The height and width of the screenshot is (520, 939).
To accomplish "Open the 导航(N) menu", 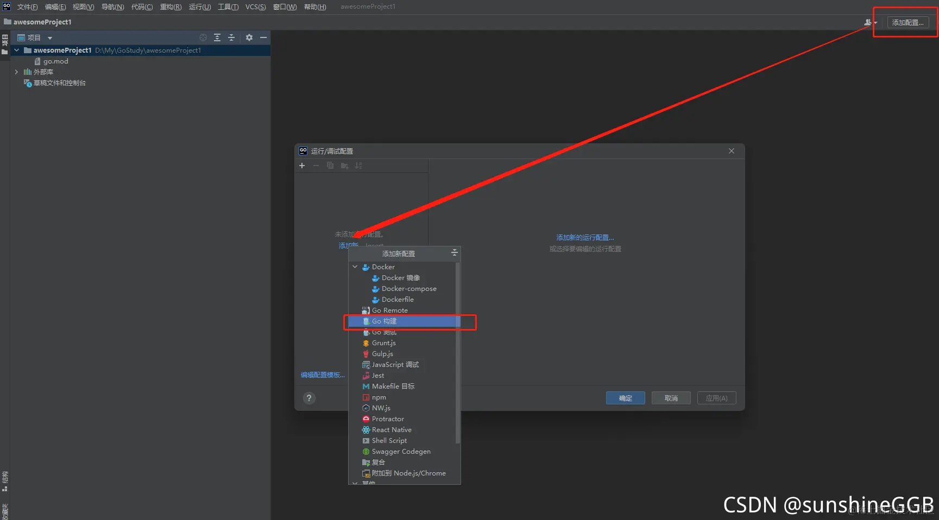I will click(113, 7).
